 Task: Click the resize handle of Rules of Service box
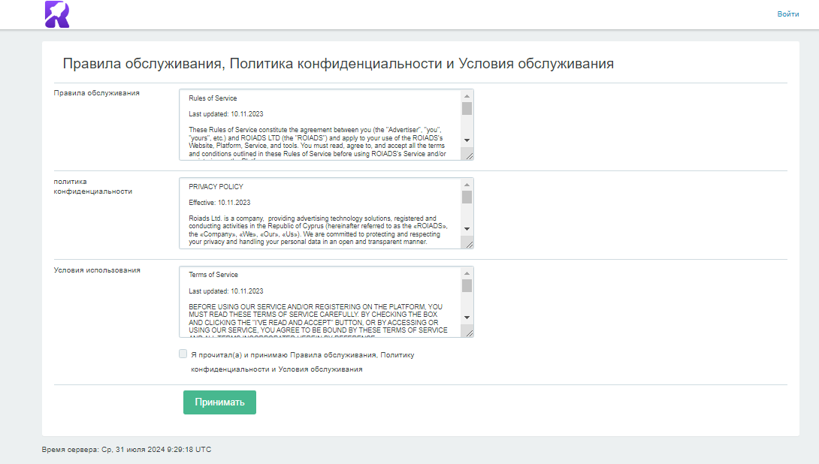pyautogui.click(x=469, y=155)
